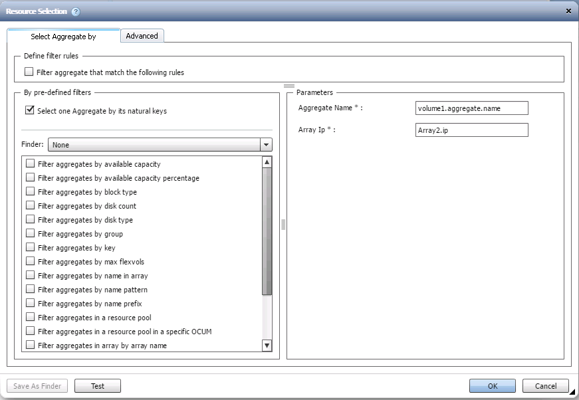Click the filter list scroll down arrow
The image size is (579, 400).
tap(267, 346)
